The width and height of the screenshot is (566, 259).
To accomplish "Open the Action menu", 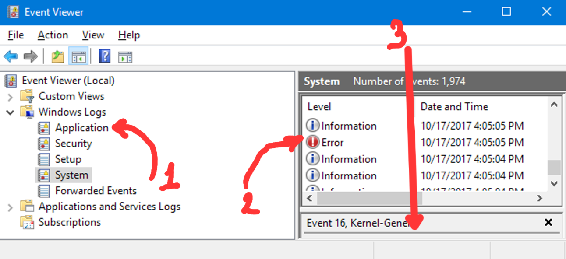I will (52, 35).
